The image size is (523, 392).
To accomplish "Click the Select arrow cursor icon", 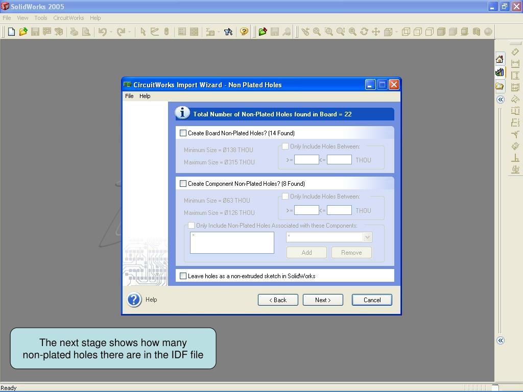I will 143,32.
